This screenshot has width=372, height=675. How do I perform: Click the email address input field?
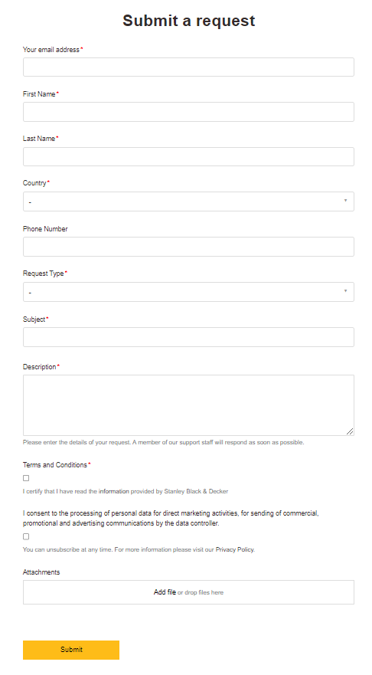pyautogui.click(x=188, y=67)
